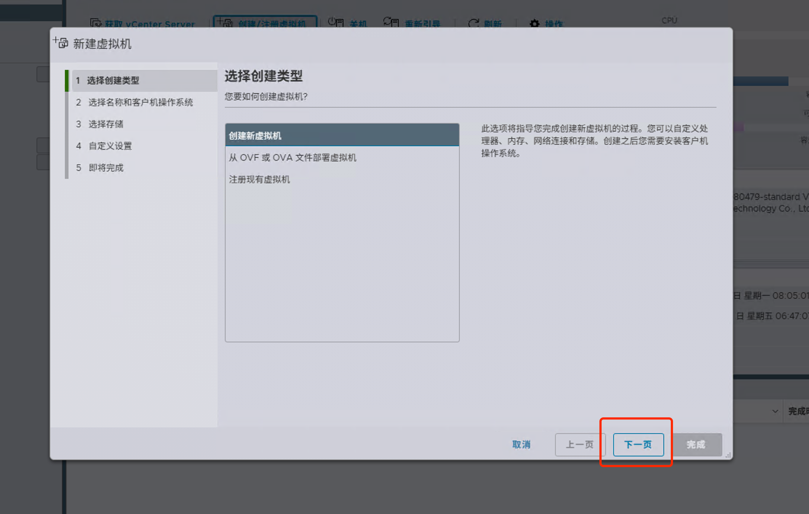Click the 取消 link
The width and height of the screenshot is (809, 514).
pos(521,444)
